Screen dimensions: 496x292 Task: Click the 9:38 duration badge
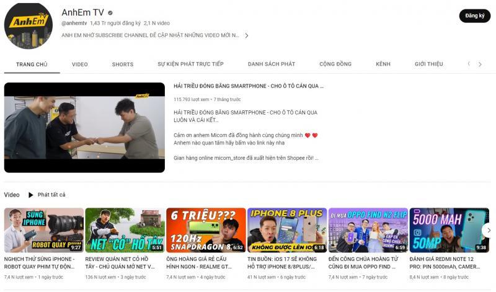[x=481, y=247]
